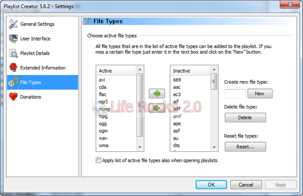
Task: Open the General Settings page
Action: coord(43,24)
